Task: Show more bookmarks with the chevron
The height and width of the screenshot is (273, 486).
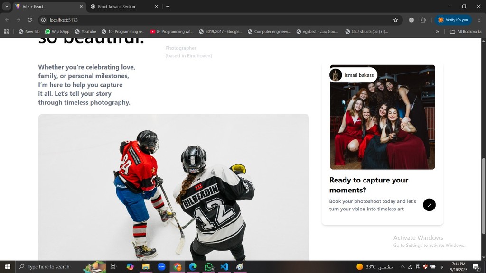Action: click(x=437, y=32)
